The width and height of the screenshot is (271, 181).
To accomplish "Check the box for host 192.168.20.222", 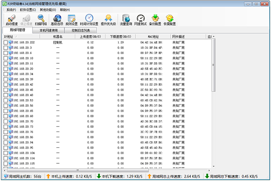I will point(6,43).
